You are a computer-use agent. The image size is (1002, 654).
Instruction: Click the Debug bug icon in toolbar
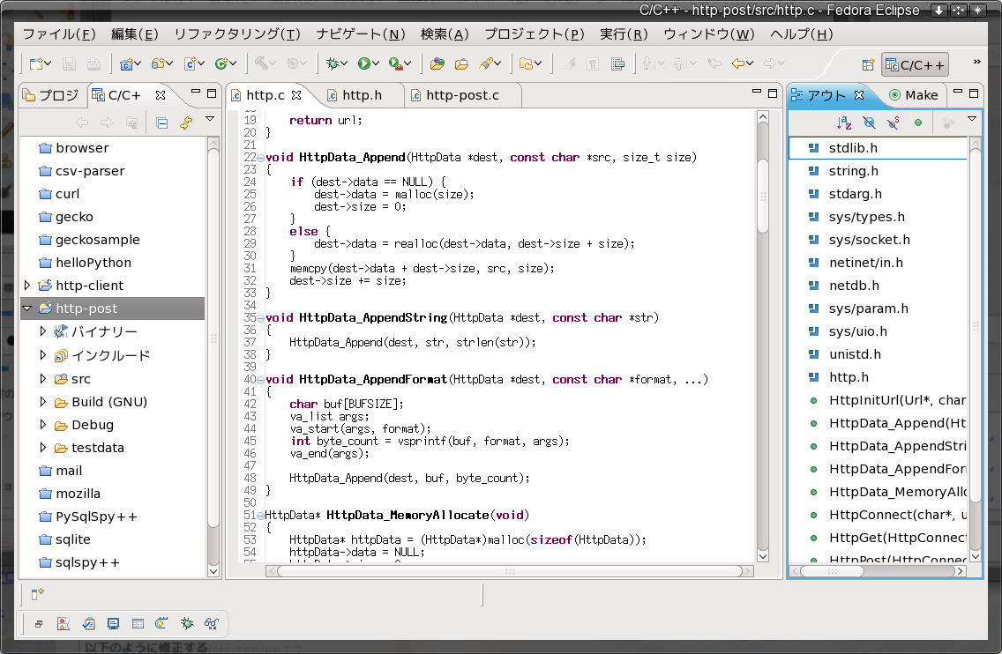click(x=333, y=63)
